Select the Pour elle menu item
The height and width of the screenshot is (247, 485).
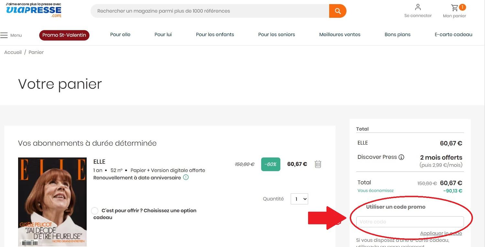120,34
